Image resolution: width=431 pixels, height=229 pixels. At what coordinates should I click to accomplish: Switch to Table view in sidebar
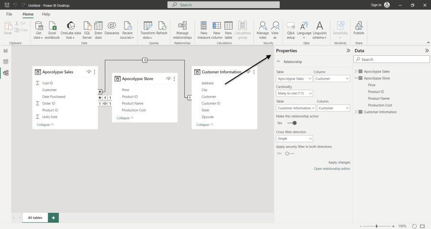(x=6, y=62)
